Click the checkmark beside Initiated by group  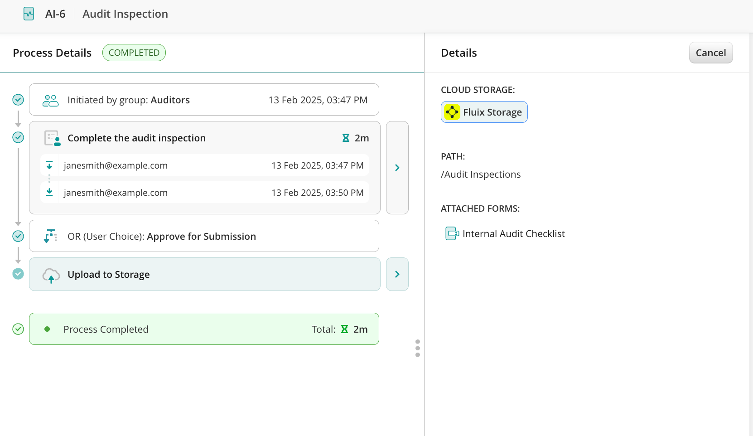(x=18, y=100)
